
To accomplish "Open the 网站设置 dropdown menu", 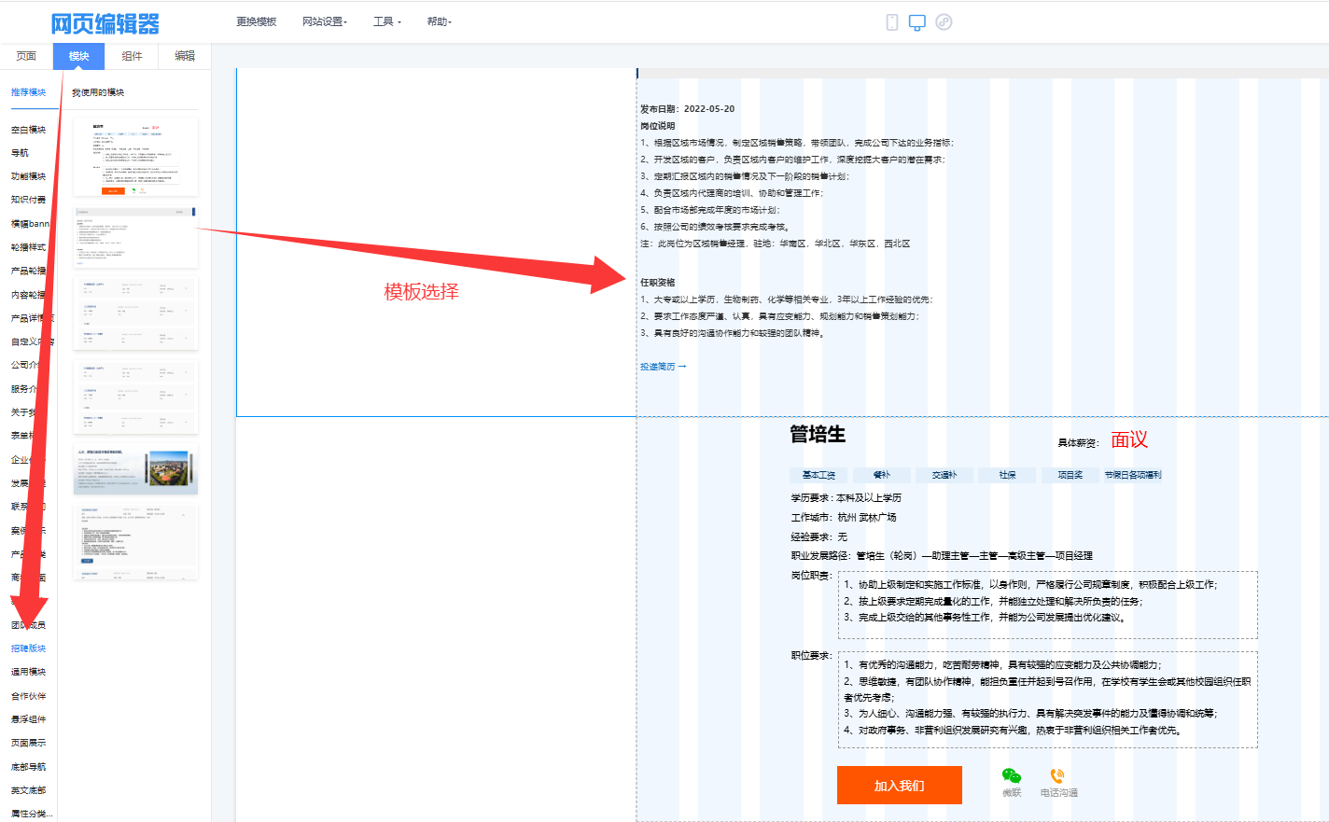I will 324,21.
